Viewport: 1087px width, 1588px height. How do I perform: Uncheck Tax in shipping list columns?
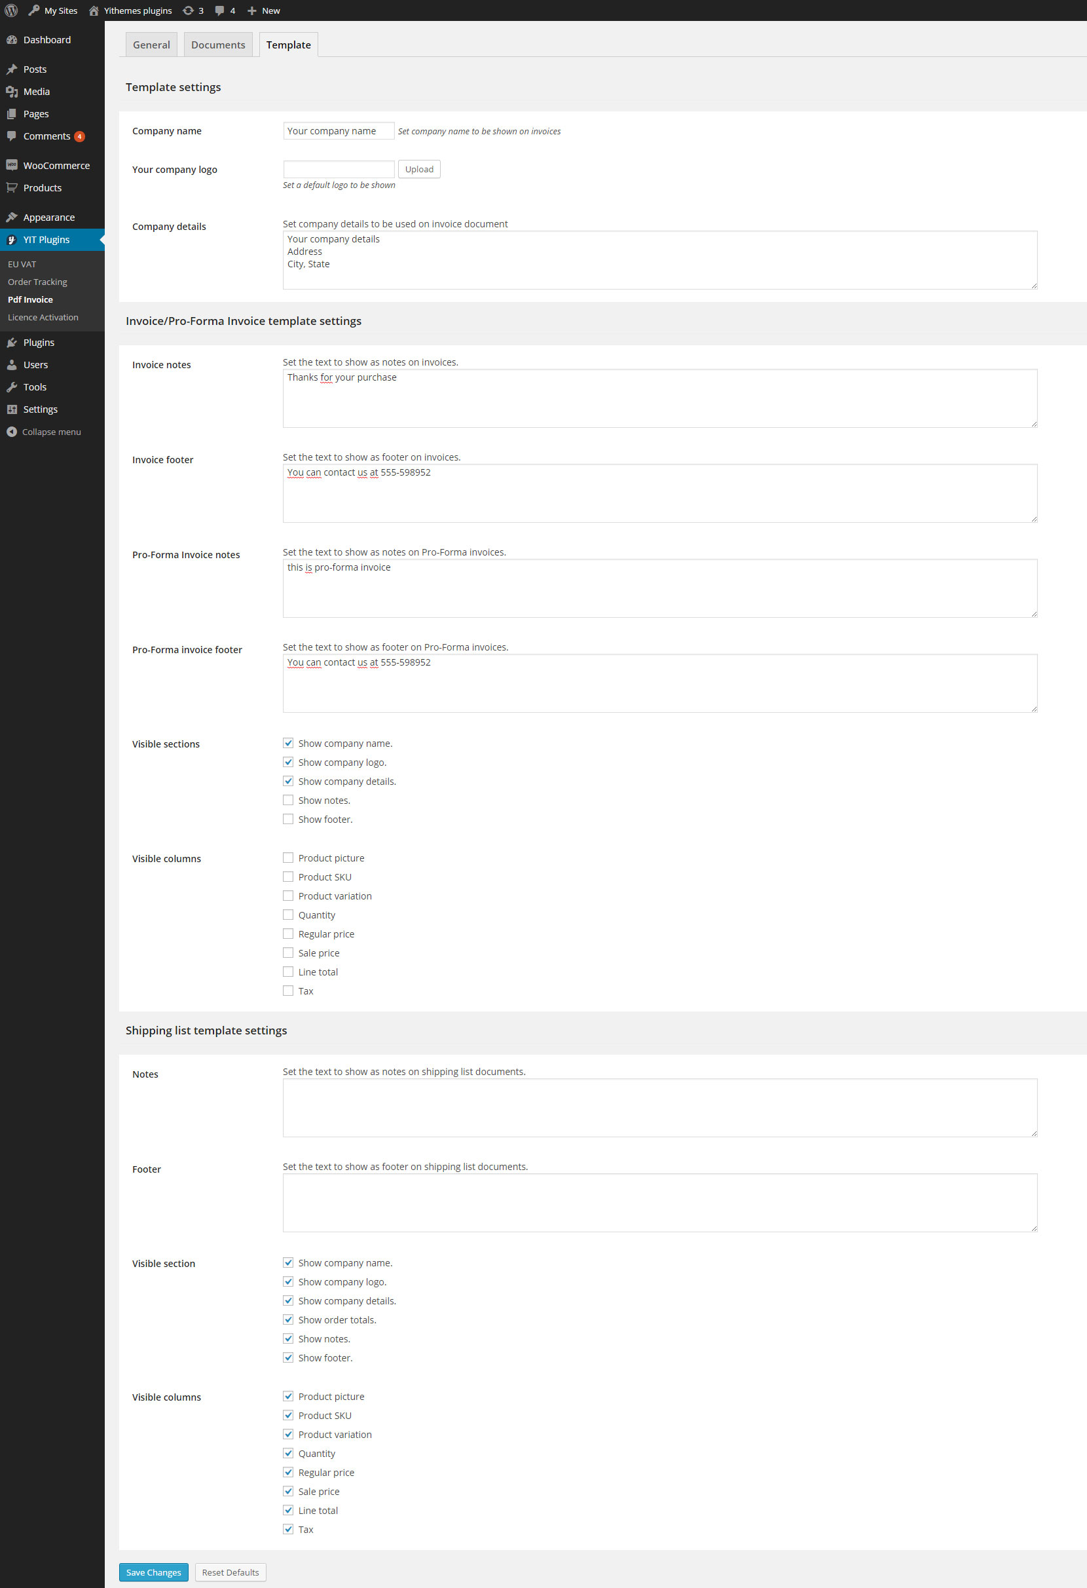pyautogui.click(x=288, y=1528)
